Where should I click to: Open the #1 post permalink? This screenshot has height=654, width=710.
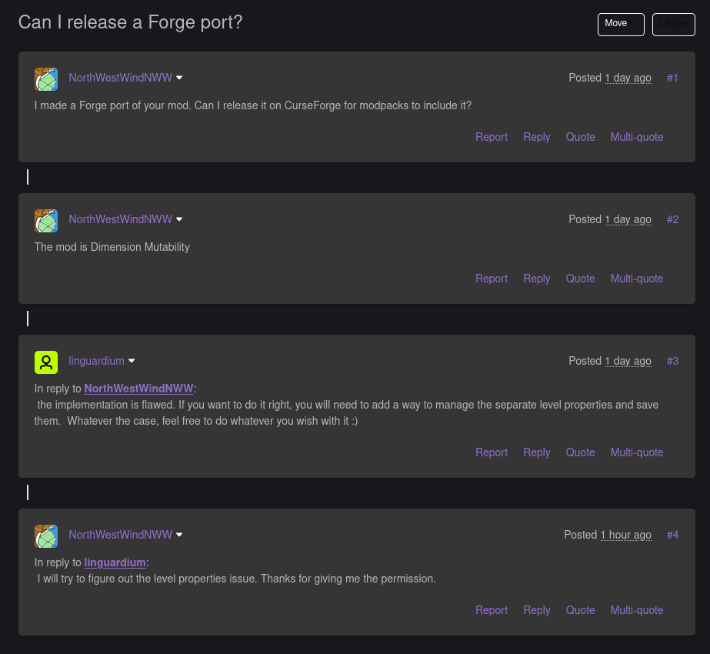coord(672,78)
